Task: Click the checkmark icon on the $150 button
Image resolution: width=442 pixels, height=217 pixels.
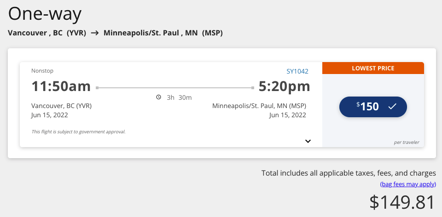Action: pos(392,107)
